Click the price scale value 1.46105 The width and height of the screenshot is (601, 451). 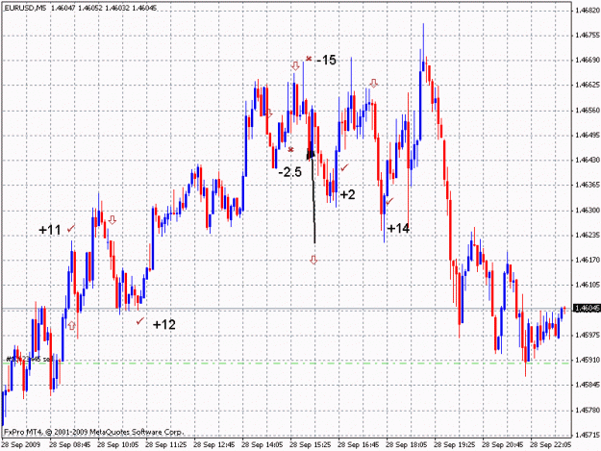[587, 285]
